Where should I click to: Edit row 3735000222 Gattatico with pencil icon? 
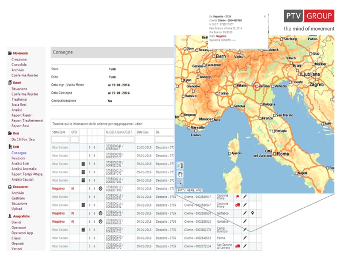[x=245, y=222]
